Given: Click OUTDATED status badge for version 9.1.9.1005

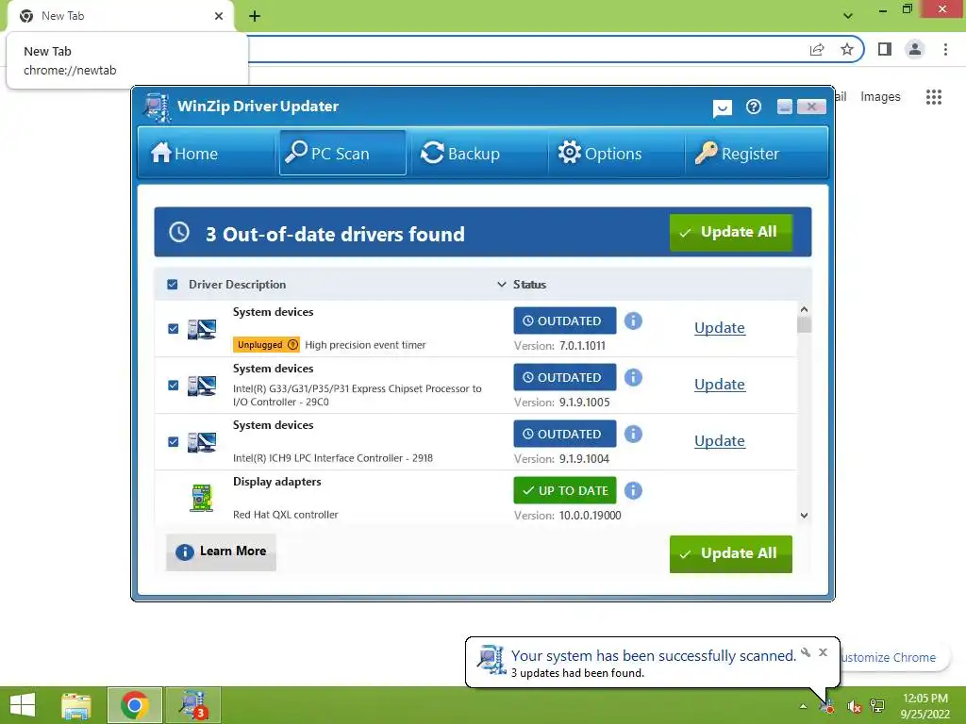Looking at the screenshot, I should click(x=565, y=377).
